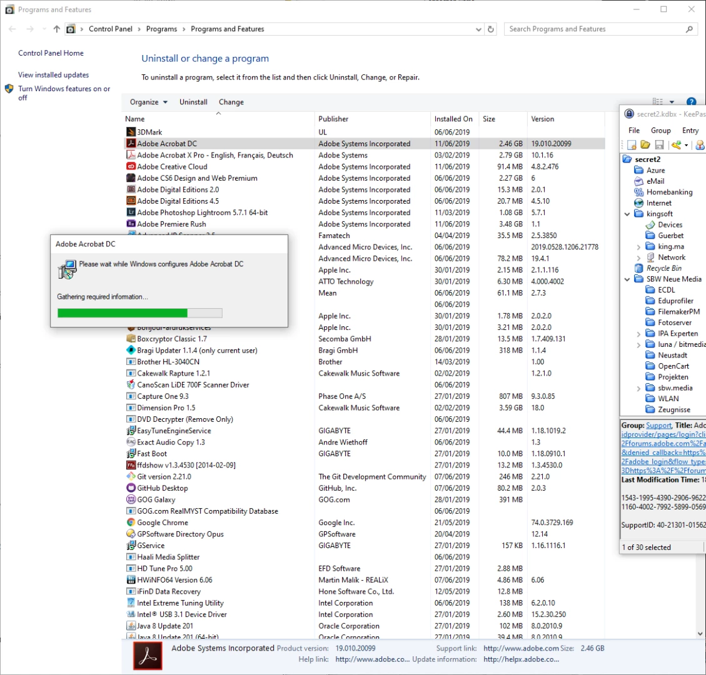Open the File menu in KeePass
The width and height of the screenshot is (706, 675).
tap(634, 131)
